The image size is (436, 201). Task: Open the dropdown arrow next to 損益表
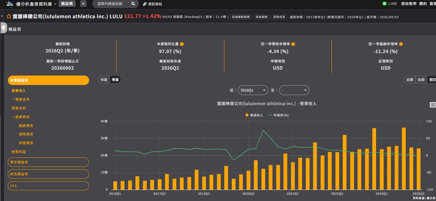pos(83,4)
